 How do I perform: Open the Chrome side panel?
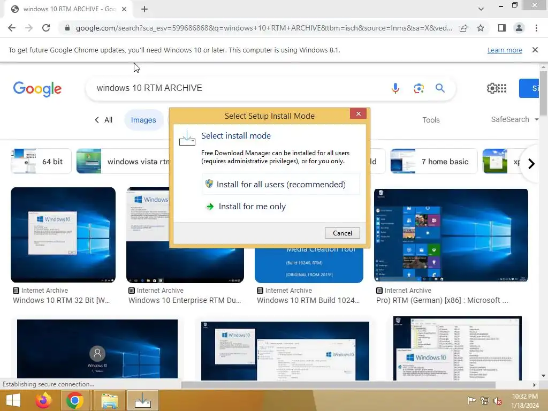[502, 28]
